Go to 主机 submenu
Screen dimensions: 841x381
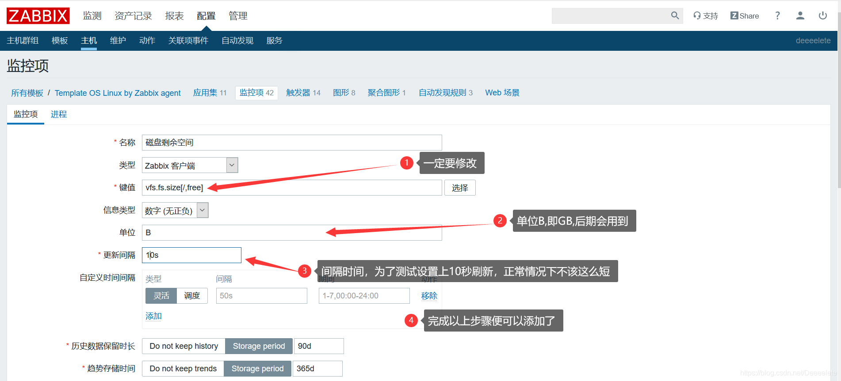pyautogui.click(x=89, y=41)
